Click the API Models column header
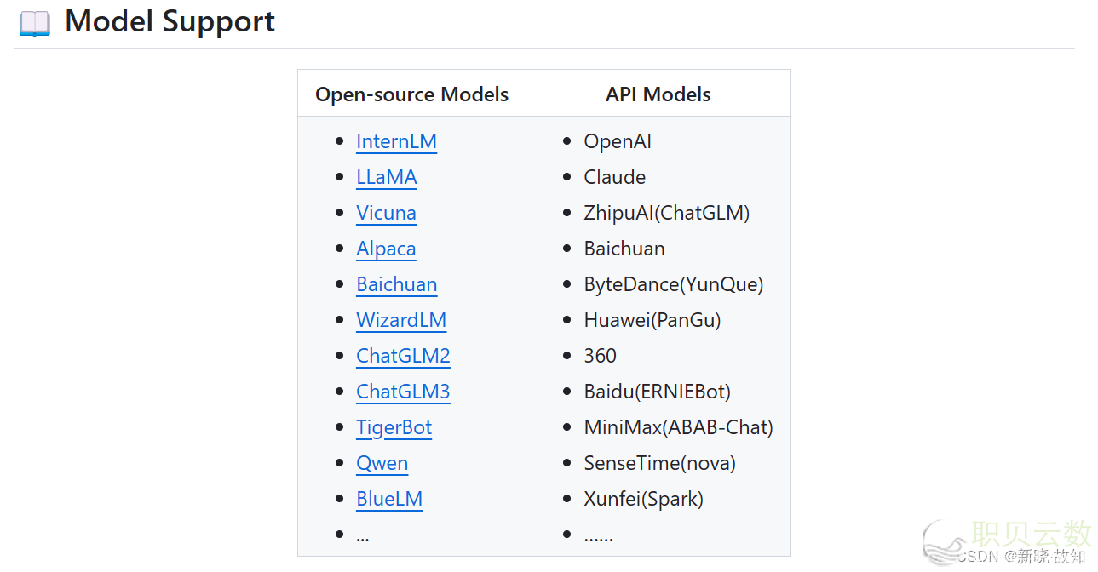The width and height of the screenshot is (1098, 572). [x=658, y=94]
